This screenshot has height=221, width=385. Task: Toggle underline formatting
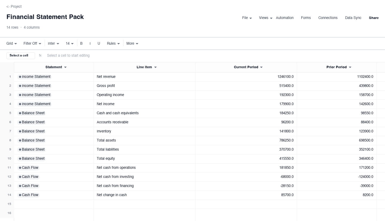click(99, 43)
